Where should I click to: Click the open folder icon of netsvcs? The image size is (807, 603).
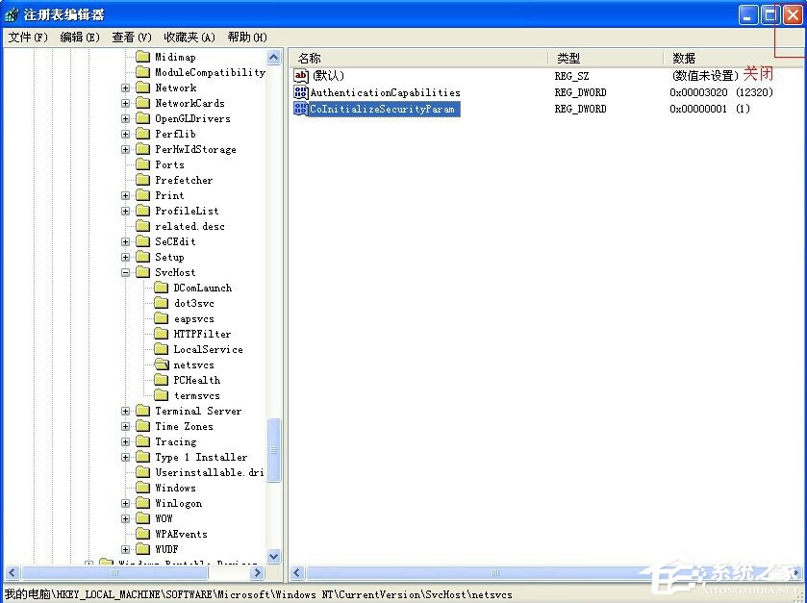coord(164,364)
